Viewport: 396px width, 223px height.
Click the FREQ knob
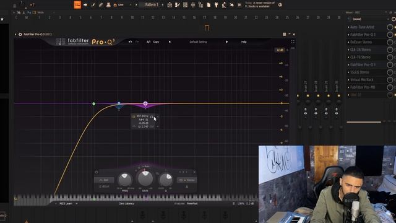[125, 179]
